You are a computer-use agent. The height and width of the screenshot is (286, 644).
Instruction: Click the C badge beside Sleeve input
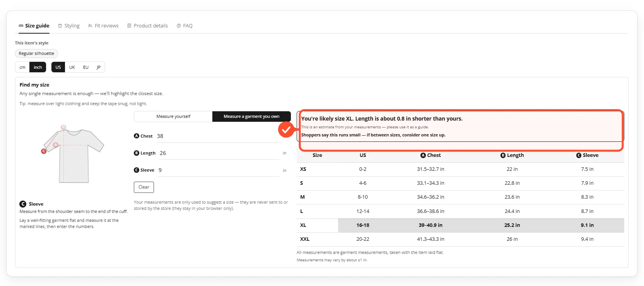137,170
